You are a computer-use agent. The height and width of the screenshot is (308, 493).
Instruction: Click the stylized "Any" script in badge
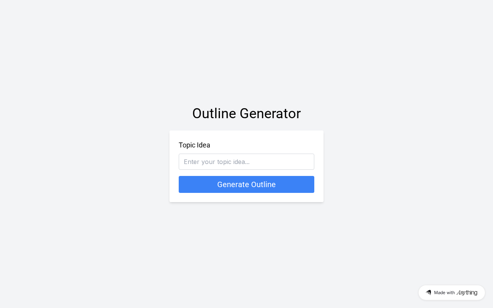(461, 293)
